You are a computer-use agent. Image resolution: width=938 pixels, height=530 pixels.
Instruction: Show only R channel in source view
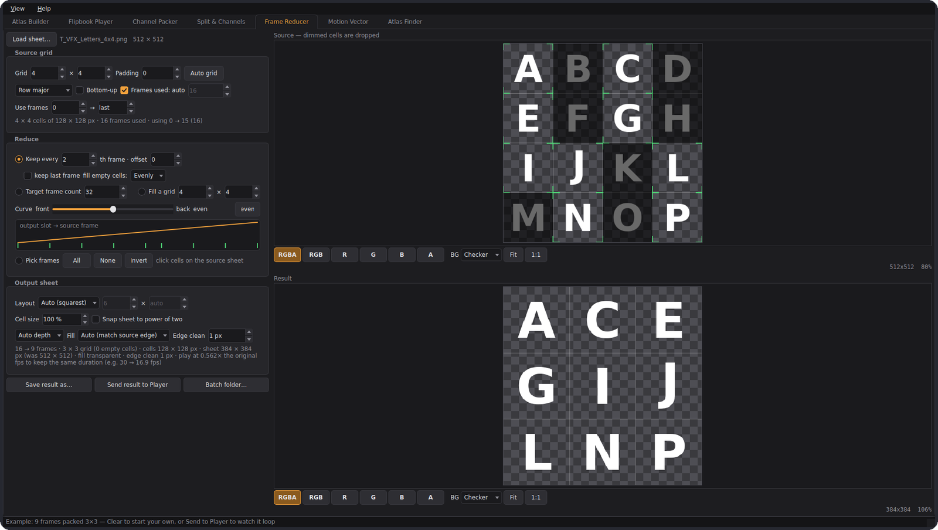(345, 255)
